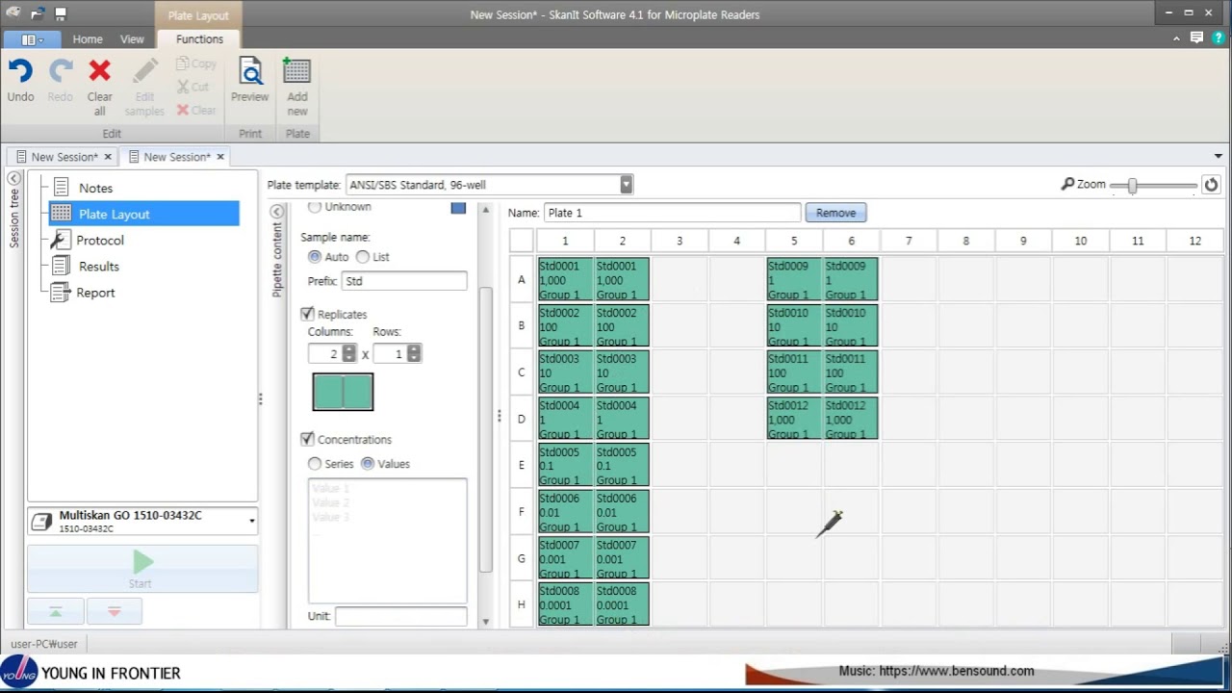Click the Cut tool in ribbon
Screen dimensions: 1232x693
point(193,87)
